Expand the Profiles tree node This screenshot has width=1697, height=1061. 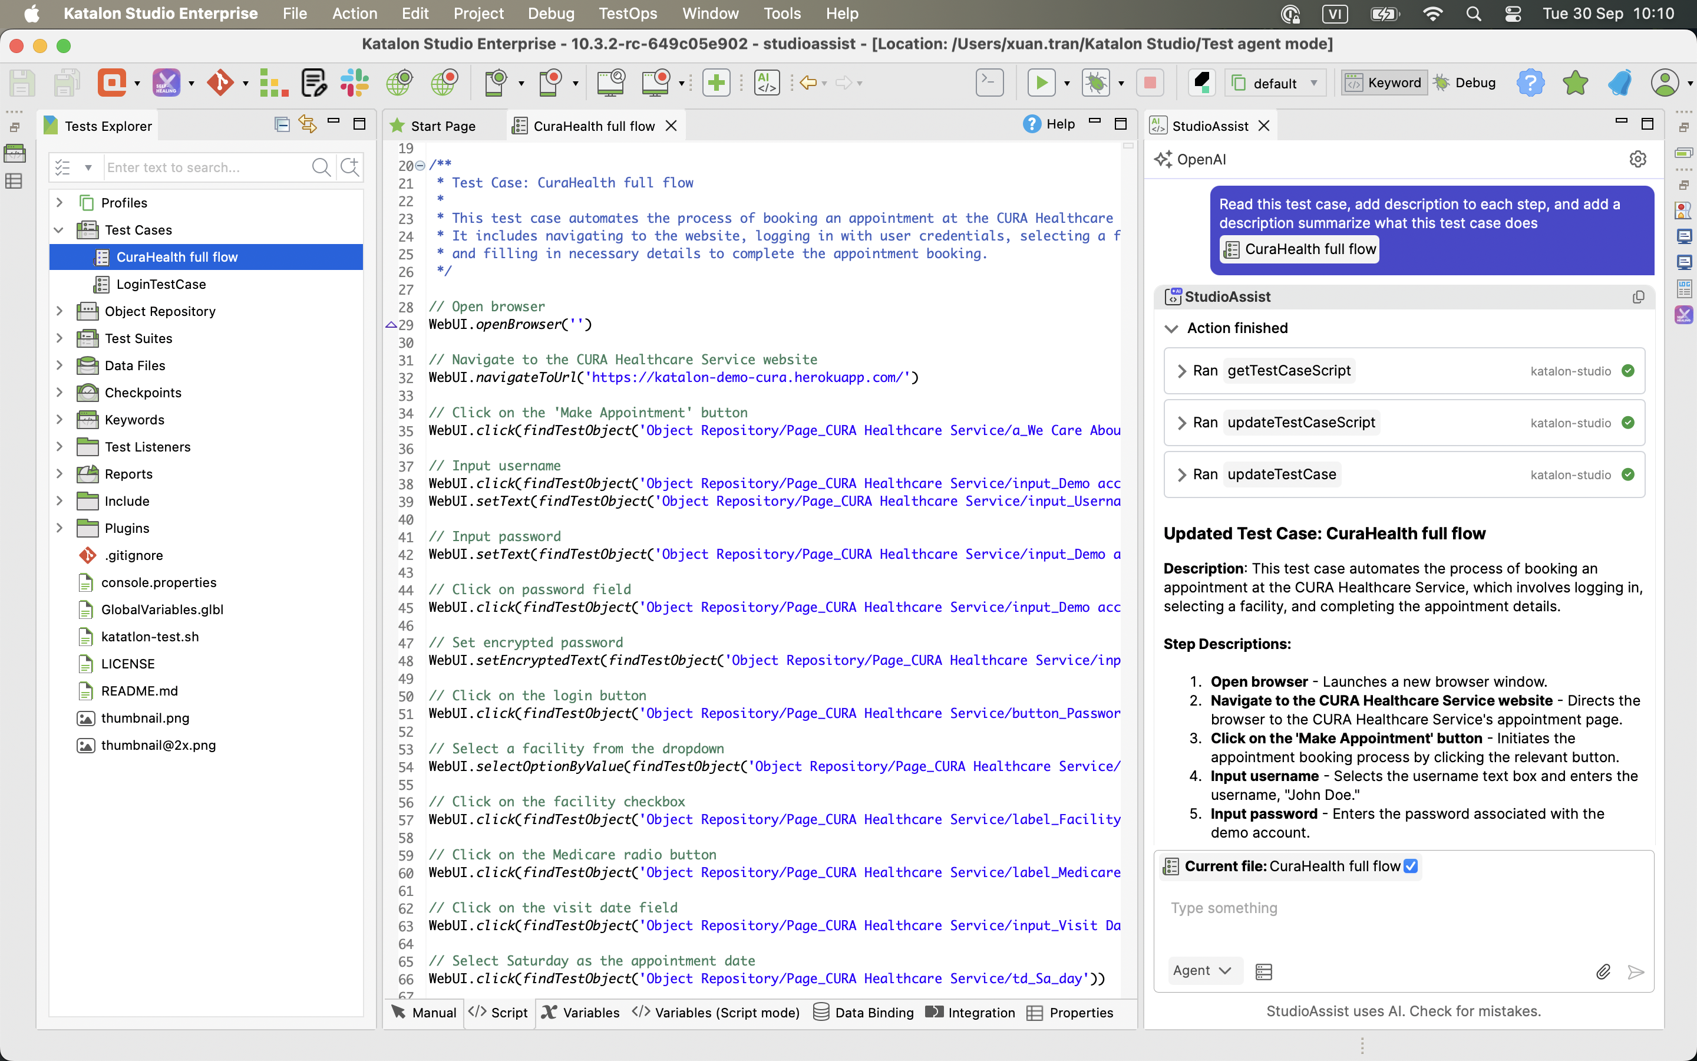pyautogui.click(x=60, y=202)
